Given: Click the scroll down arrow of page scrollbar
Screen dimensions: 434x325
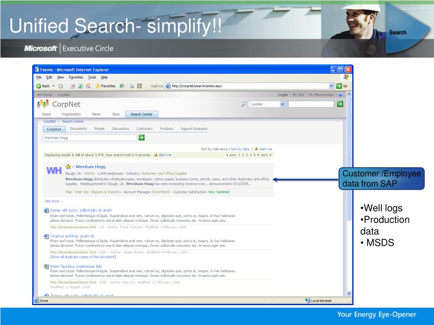Looking at the screenshot, I should [349, 294].
